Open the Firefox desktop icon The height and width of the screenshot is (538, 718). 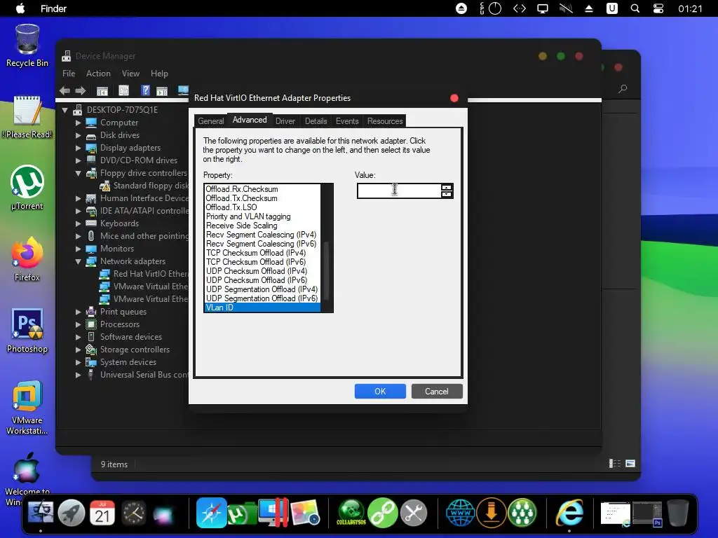tap(27, 259)
